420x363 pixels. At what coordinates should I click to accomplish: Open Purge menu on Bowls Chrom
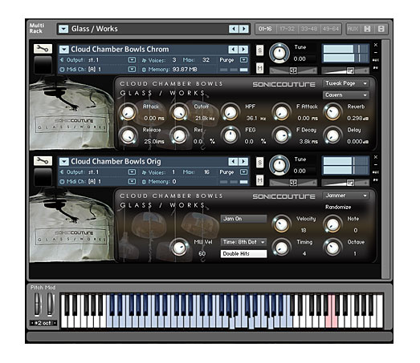[x=243, y=60]
